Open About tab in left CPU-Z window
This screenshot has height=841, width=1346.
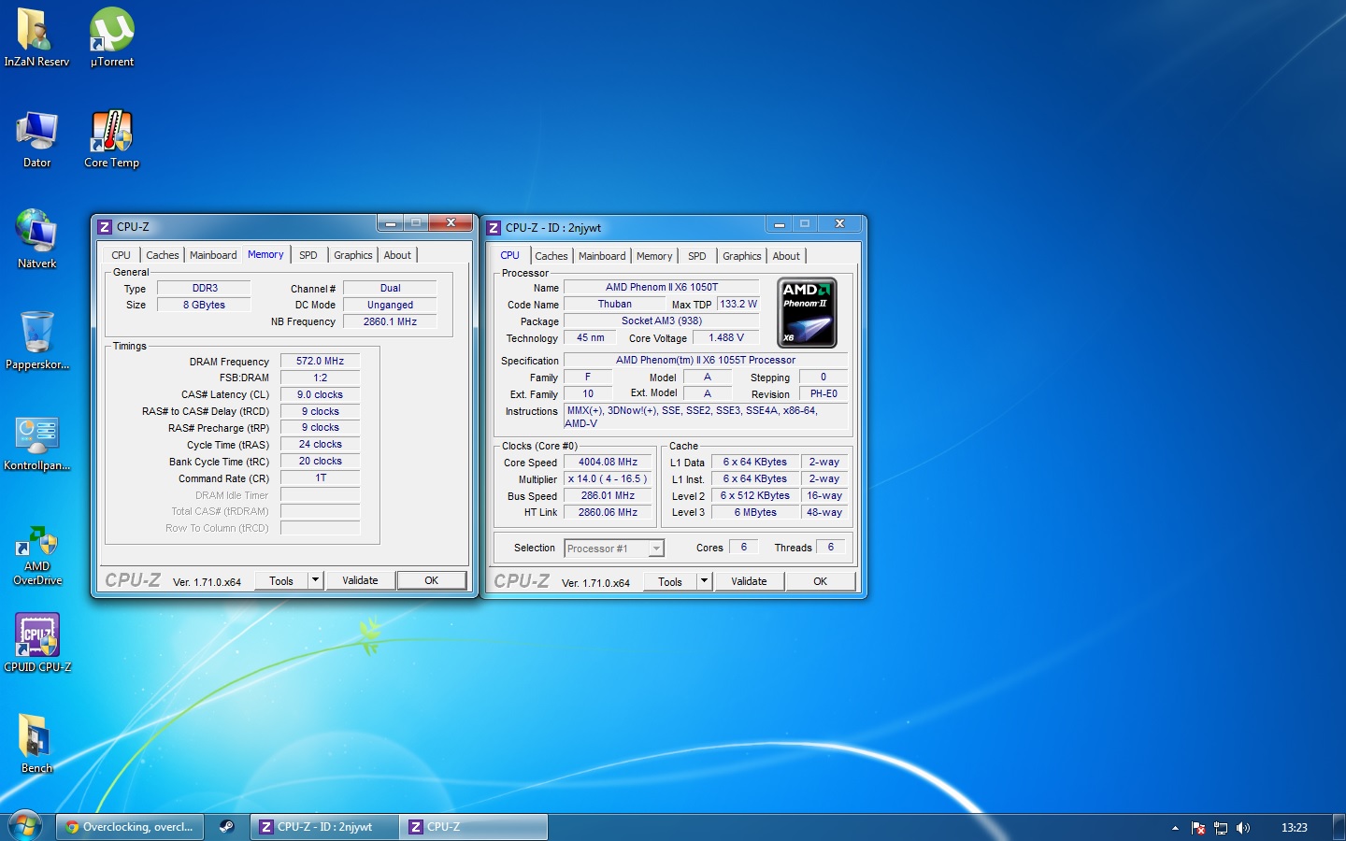coord(397,255)
